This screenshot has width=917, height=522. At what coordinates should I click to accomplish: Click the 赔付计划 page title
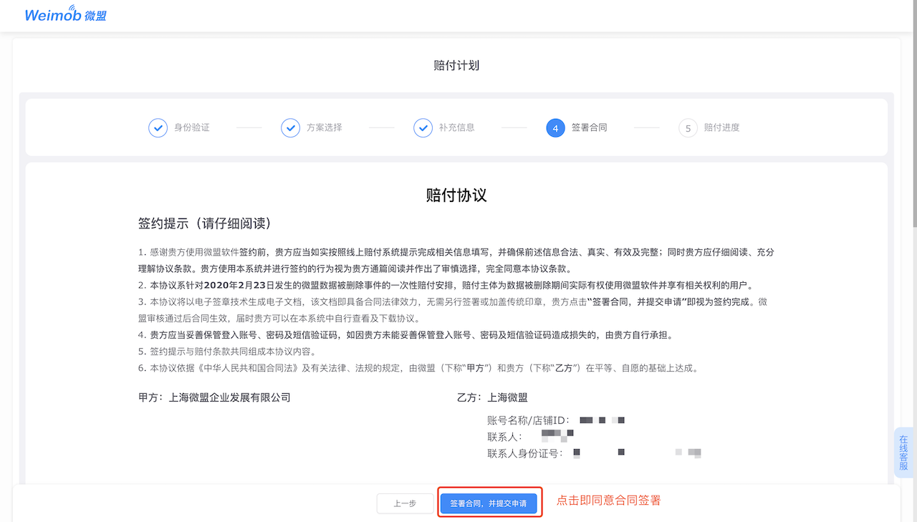click(x=456, y=65)
